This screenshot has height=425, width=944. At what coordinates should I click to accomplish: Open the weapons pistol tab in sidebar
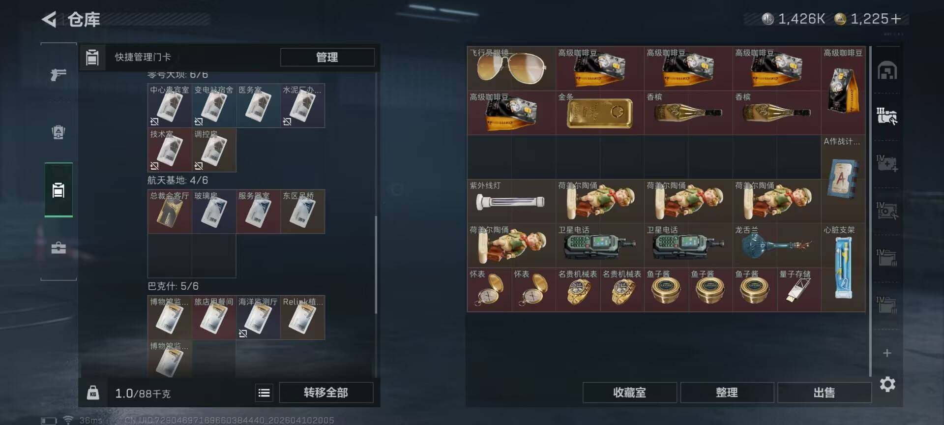pyautogui.click(x=59, y=75)
